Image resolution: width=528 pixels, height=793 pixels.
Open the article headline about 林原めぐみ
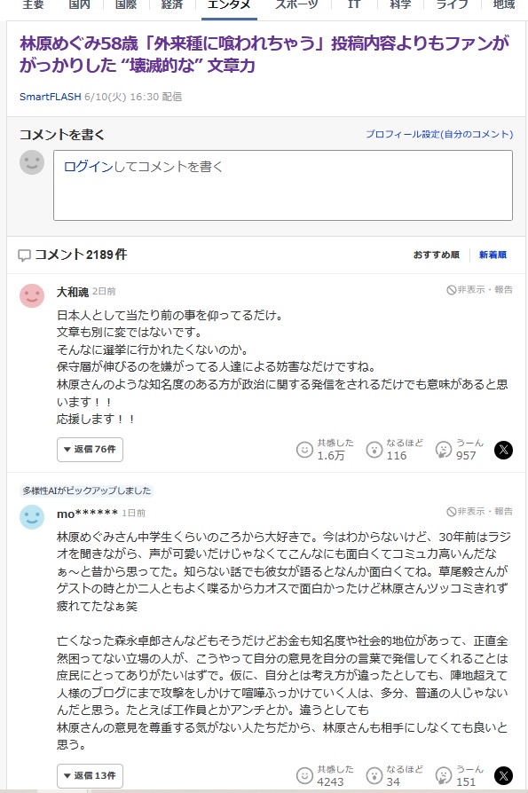264,54
